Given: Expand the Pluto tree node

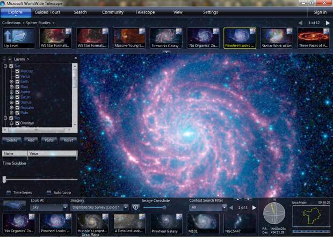Looking at the screenshot, I should coord(11,113).
